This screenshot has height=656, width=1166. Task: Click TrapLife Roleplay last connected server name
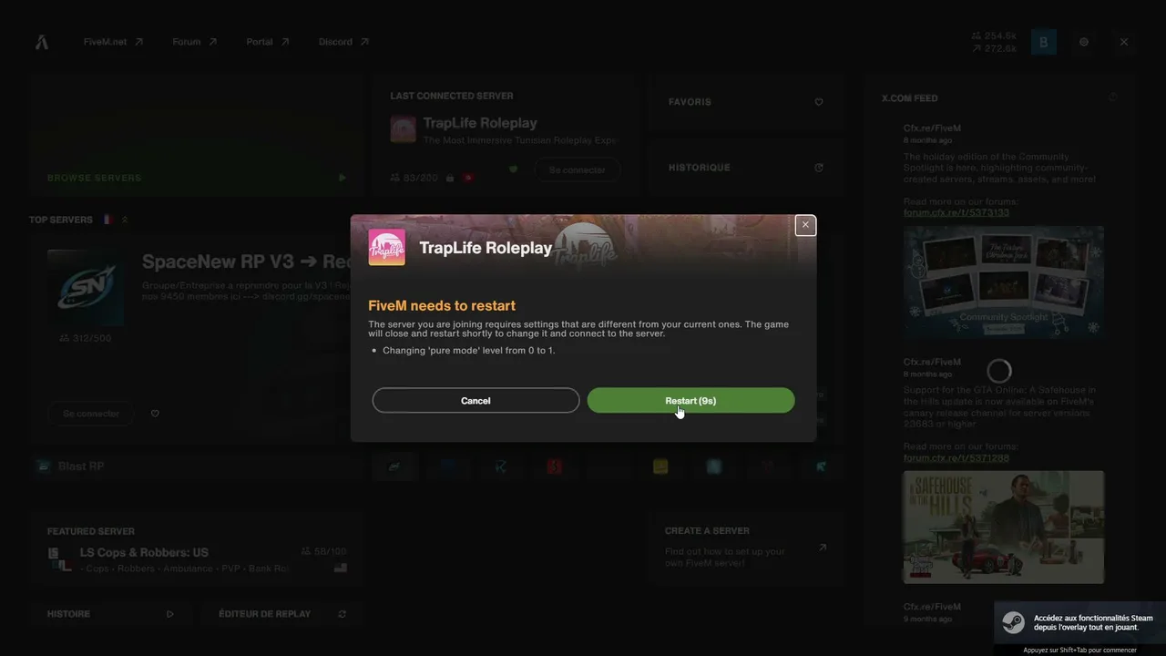[480, 123]
